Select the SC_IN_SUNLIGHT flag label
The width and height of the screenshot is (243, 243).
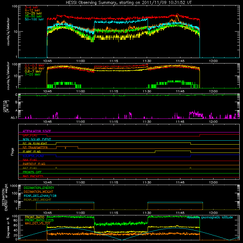click(35, 143)
